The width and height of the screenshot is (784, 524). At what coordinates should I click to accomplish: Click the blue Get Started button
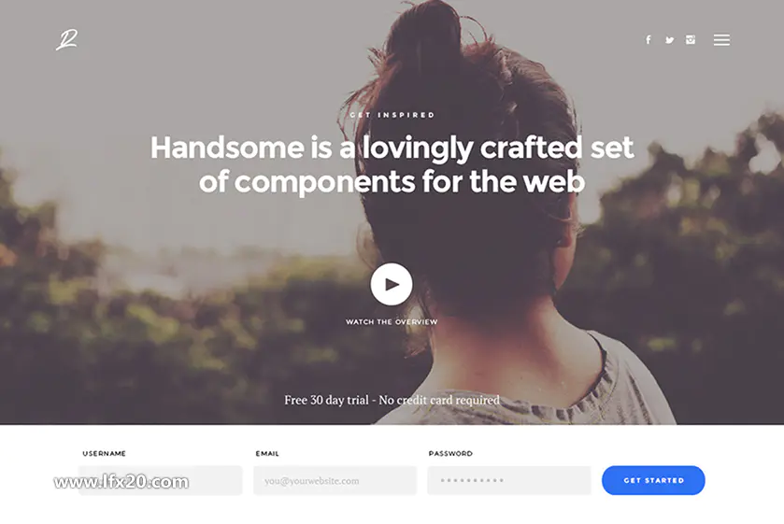[653, 480]
